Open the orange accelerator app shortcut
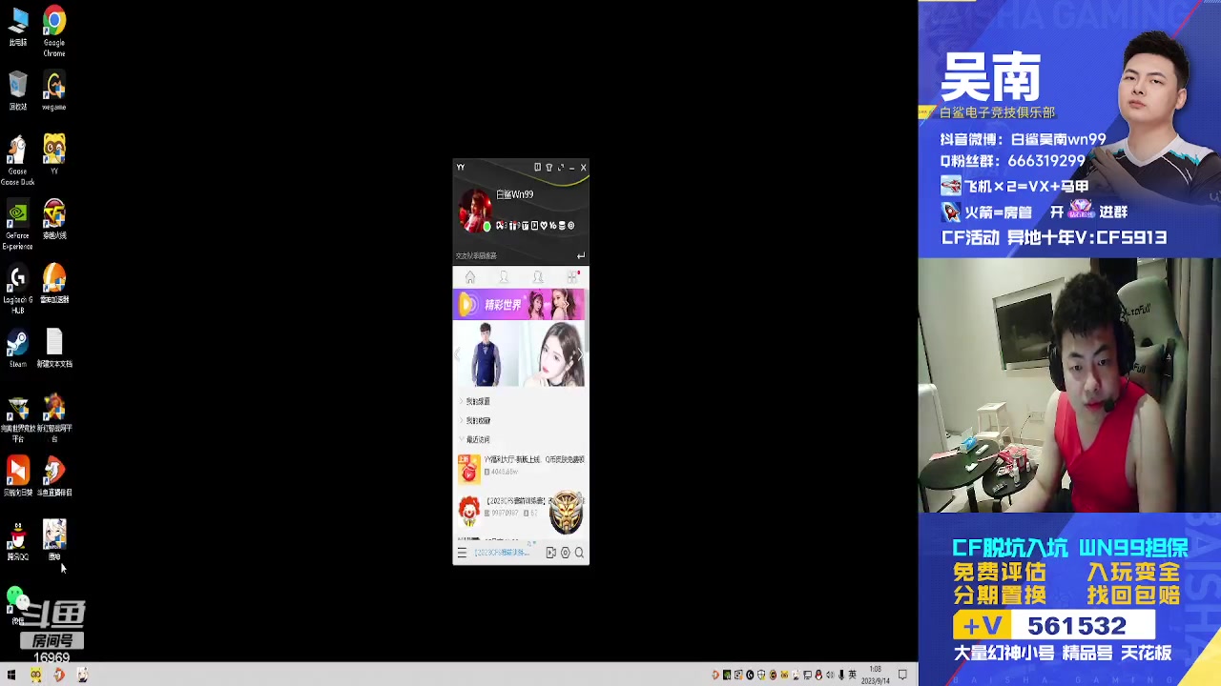 coord(54,284)
